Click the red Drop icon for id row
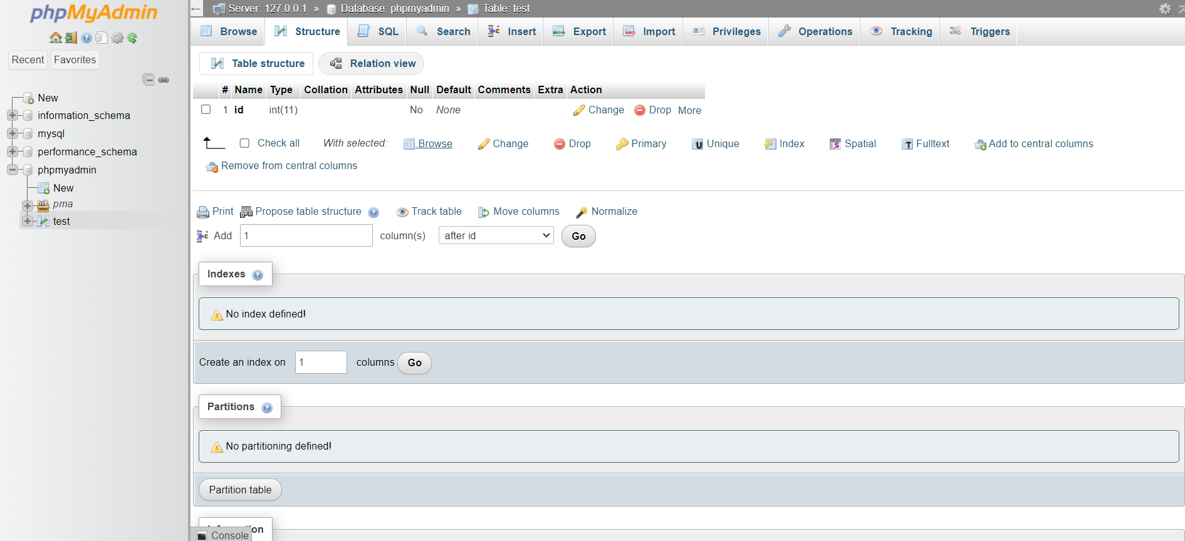The height and width of the screenshot is (541, 1185). coord(640,110)
